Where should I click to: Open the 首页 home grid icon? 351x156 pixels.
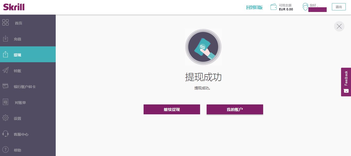(x=5, y=22)
